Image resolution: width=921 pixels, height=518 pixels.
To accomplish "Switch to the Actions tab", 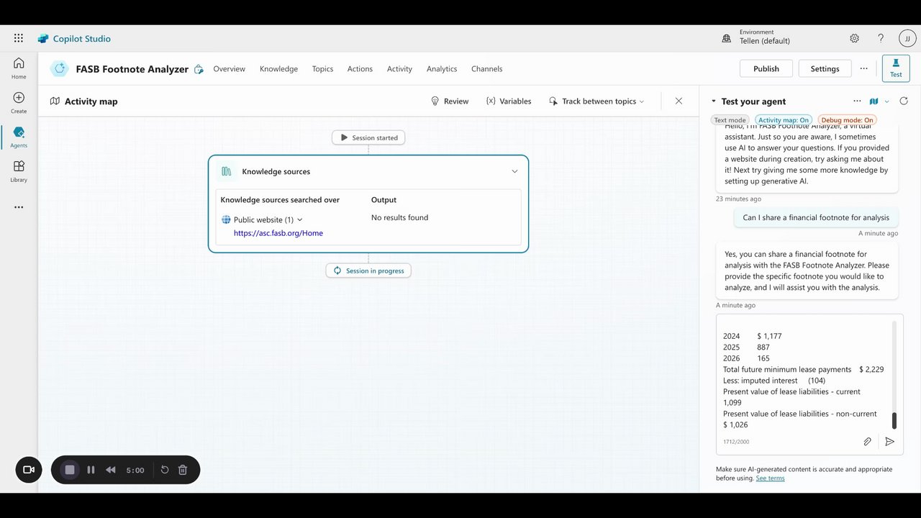I will tap(360, 69).
